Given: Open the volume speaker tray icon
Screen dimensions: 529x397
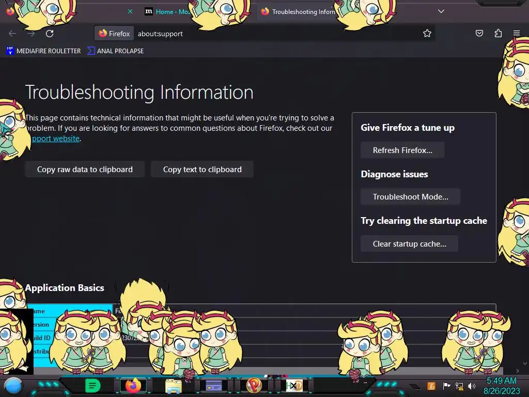Looking at the screenshot, I should 472,386.
